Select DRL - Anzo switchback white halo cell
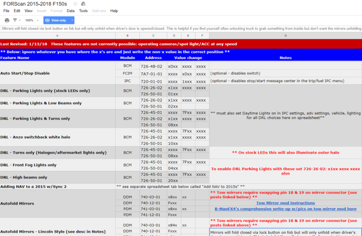The height and width of the screenshot is (236, 362). [58, 137]
